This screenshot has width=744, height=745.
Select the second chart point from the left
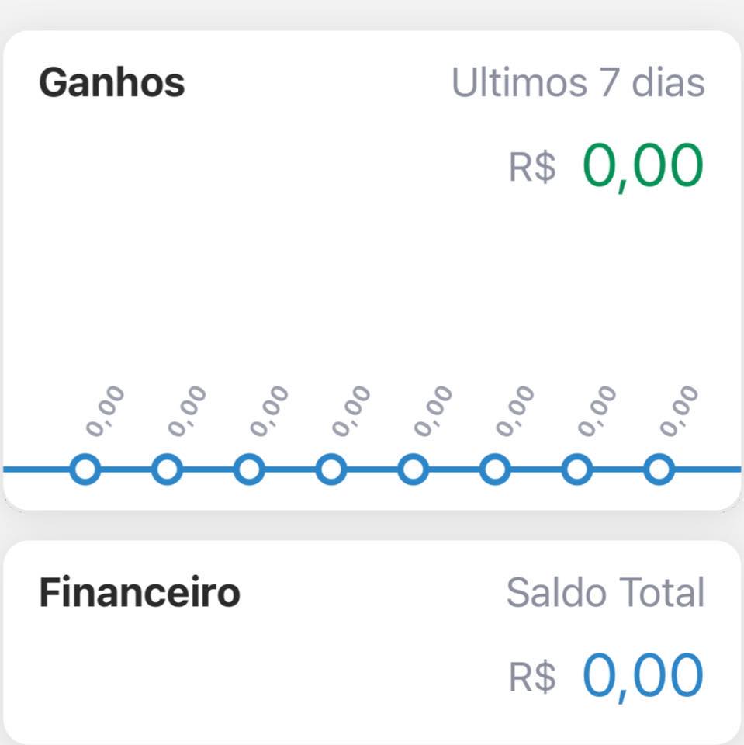(167, 470)
